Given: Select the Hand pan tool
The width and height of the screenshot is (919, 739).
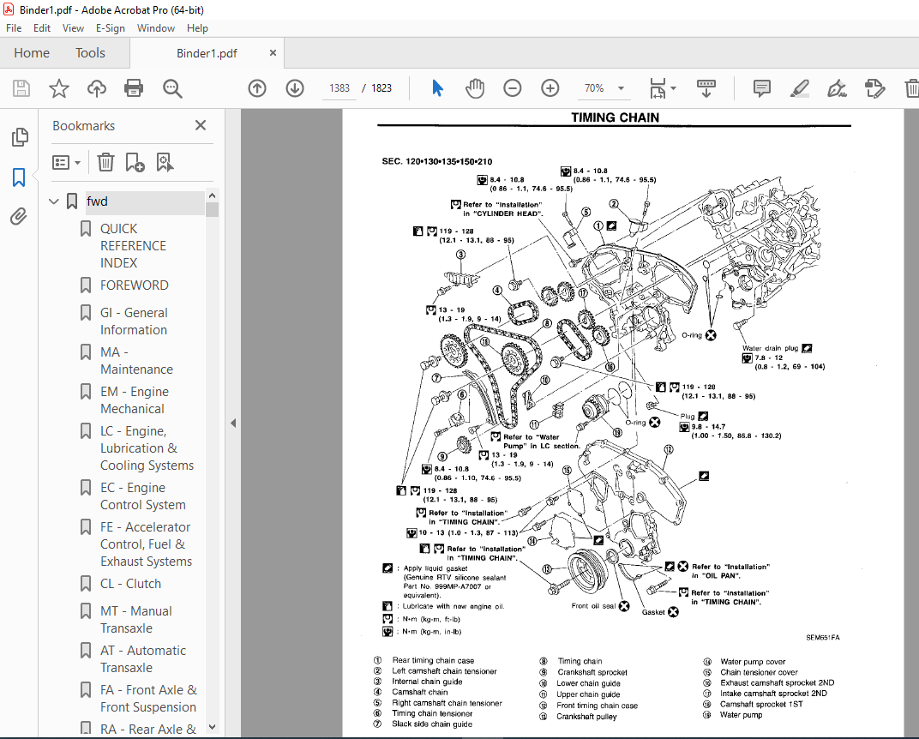Looking at the screenshot, I should point(475,88).
